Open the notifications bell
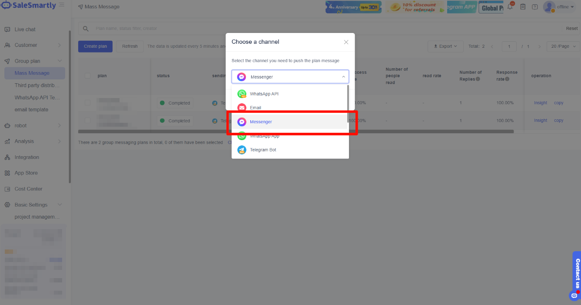Screen dimensions: 581x305 click(x=510, y=7)
